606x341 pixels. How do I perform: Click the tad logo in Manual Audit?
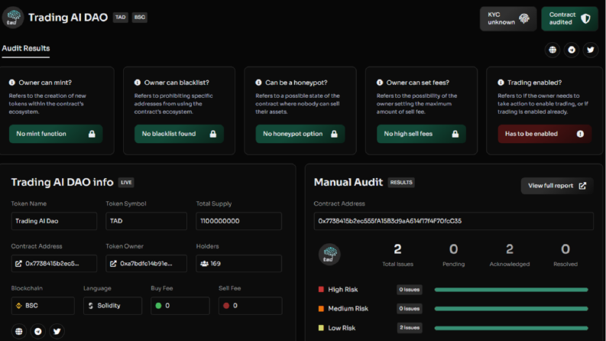click(x=329, y=255)
